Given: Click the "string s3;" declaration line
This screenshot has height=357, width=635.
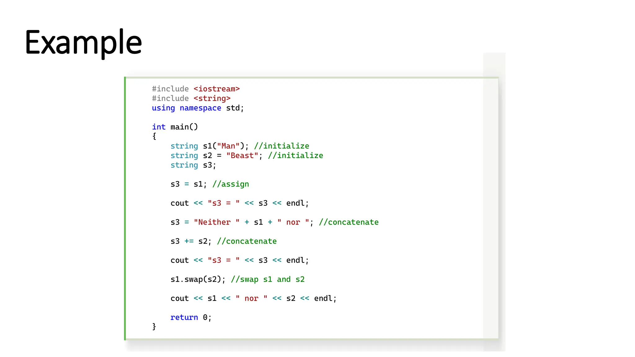Looking at the screenshot, I should 193,165.
